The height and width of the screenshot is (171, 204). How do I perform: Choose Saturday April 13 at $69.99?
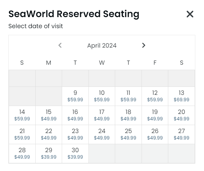[x=181, y=96]
